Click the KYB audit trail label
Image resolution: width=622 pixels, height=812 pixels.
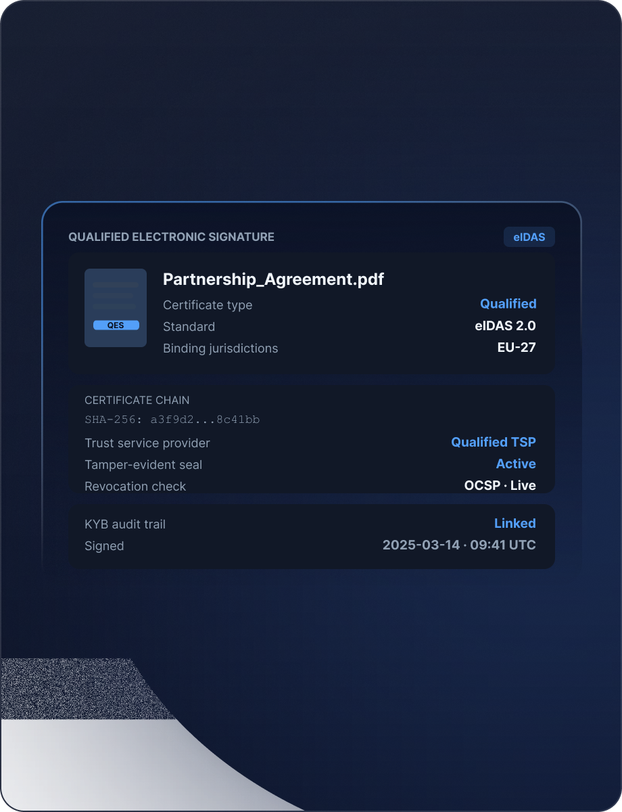[x=125, y=524]
